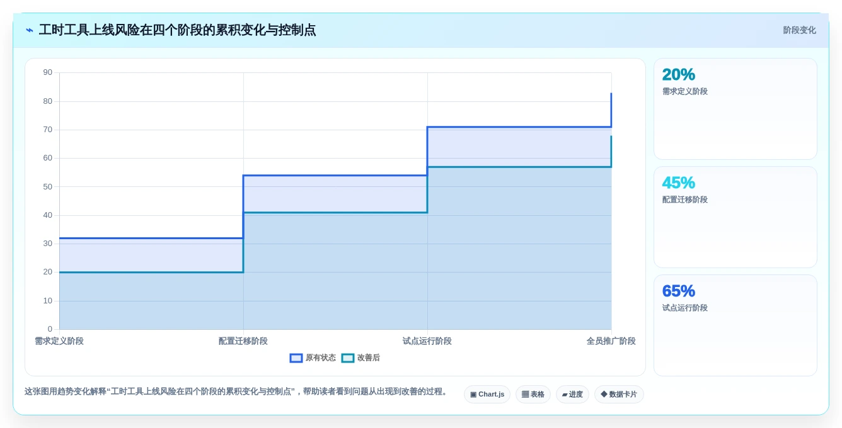842x428 pixels.
Task: Click the 20% figure in the top card
Action: click(679, 74)
